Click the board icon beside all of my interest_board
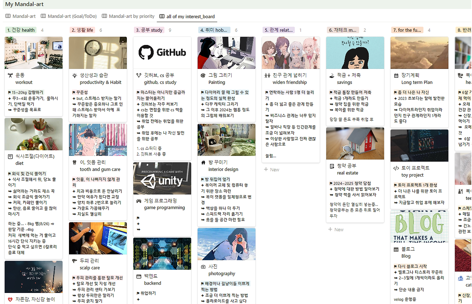 162,17
